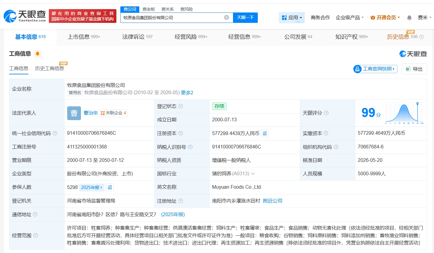
Task: Click the orange alert bell beside 工商信息
Action: (38, 54)
